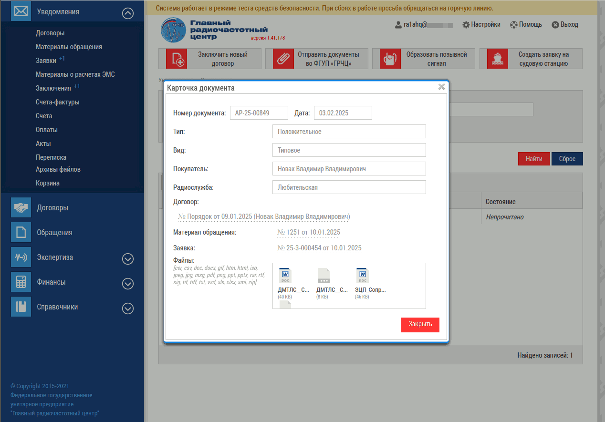
Task: Click the Выход logout link text
Action: [569, 25]
